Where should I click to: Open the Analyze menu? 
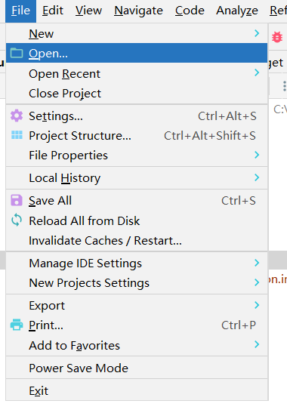point(237,11)
